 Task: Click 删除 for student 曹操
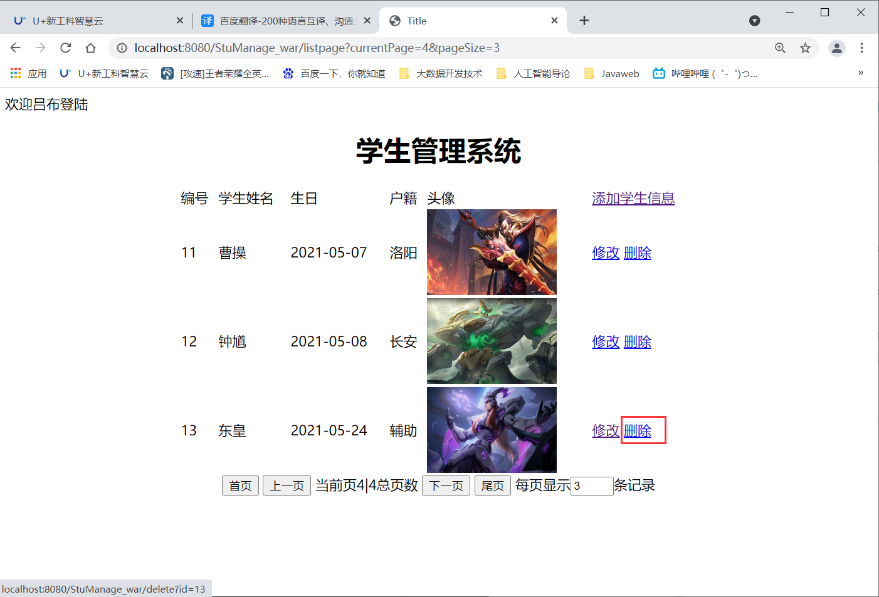(638, 253)
